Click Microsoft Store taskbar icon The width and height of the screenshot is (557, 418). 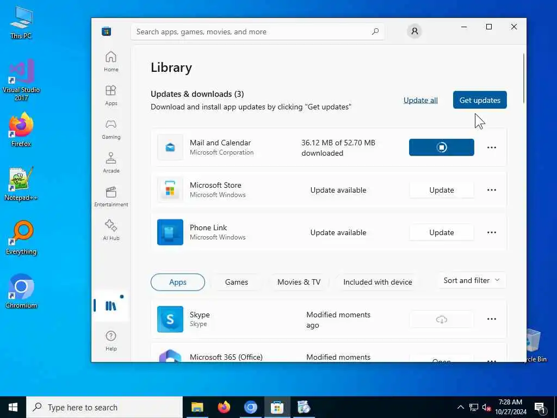coord(277,407)
